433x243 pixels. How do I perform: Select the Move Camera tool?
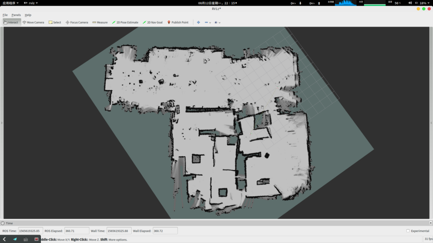point(33,22)
